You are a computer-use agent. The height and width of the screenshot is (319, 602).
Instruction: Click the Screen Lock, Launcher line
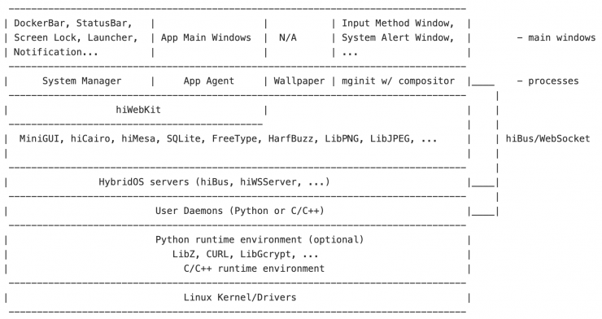[x=76, y=37]
